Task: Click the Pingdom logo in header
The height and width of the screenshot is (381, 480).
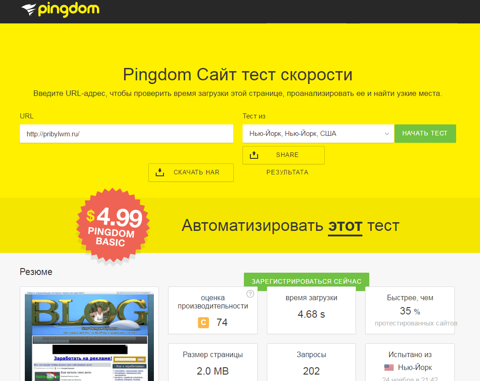Action: (x=60, y=10)
